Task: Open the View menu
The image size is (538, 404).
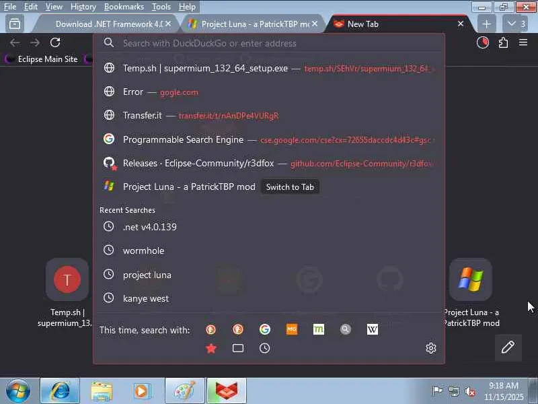Action: click(x=54, y=7)
